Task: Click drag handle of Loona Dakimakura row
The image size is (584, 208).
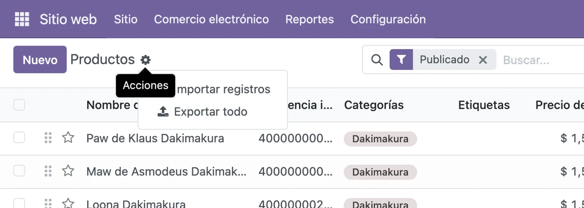Action: (48, 203)
